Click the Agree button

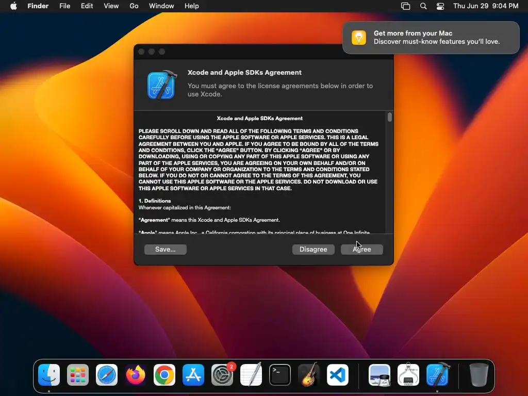click(x=361, y=249)
